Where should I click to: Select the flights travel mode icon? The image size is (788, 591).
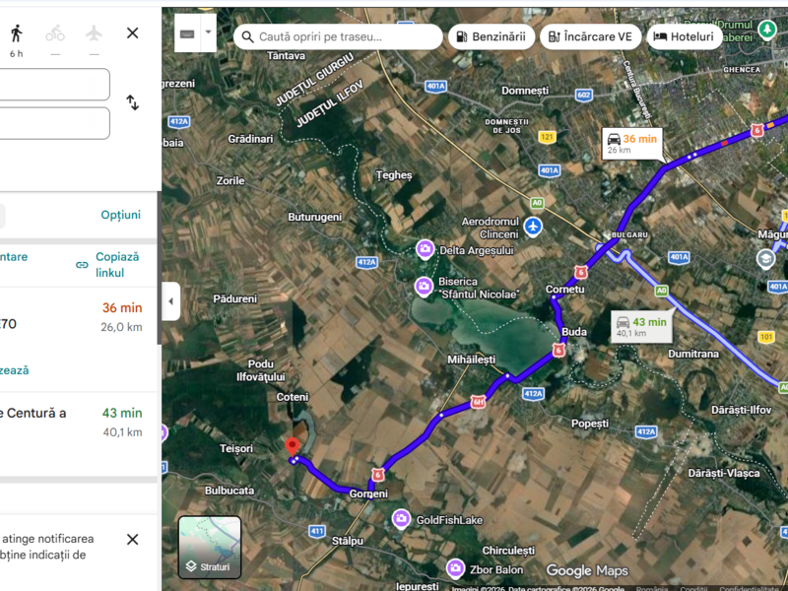click(94, 33)
